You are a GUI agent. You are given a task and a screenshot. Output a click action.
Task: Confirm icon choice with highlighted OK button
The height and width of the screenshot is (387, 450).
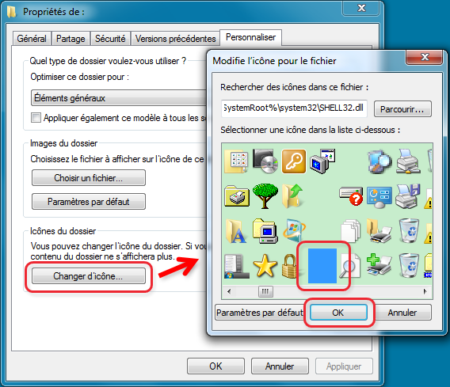click(338, 313)
